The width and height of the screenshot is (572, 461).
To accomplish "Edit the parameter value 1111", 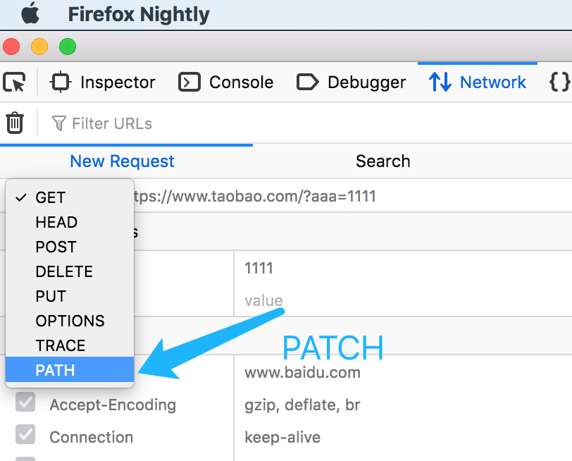I will [x=259, y=268].
